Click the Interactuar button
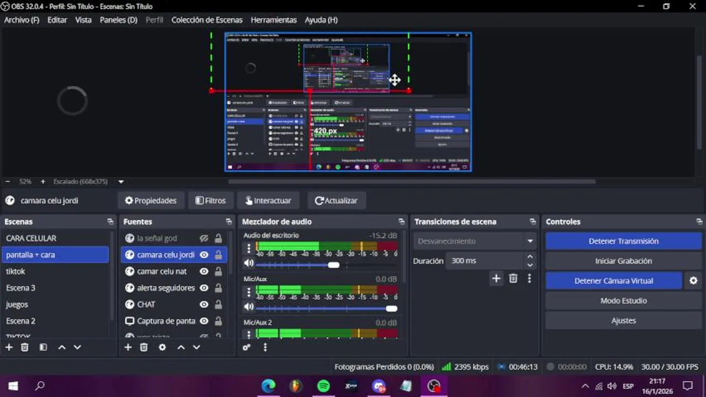706x397 pixels. 268,201
